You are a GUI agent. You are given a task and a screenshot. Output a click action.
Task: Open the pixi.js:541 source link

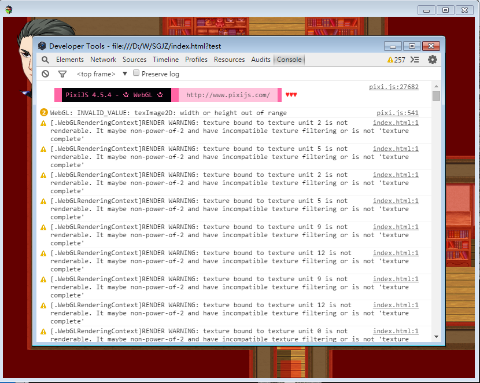pyautogui.click(x=397, y=113)
